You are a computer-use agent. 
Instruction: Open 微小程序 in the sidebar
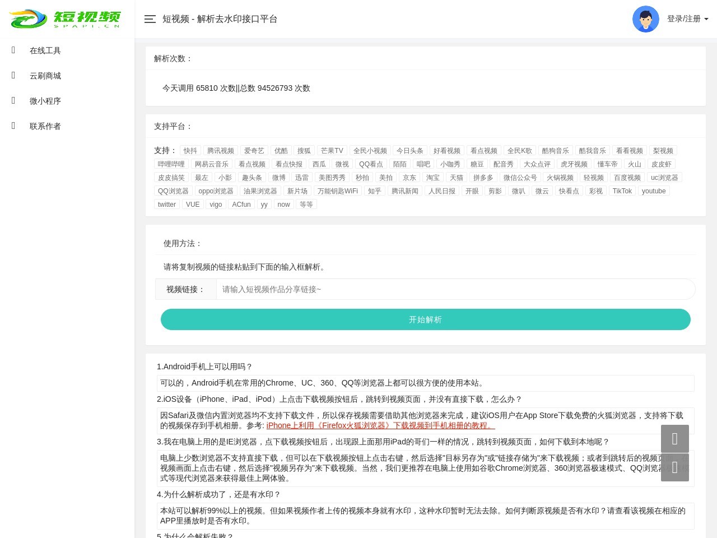coord(45,101)
